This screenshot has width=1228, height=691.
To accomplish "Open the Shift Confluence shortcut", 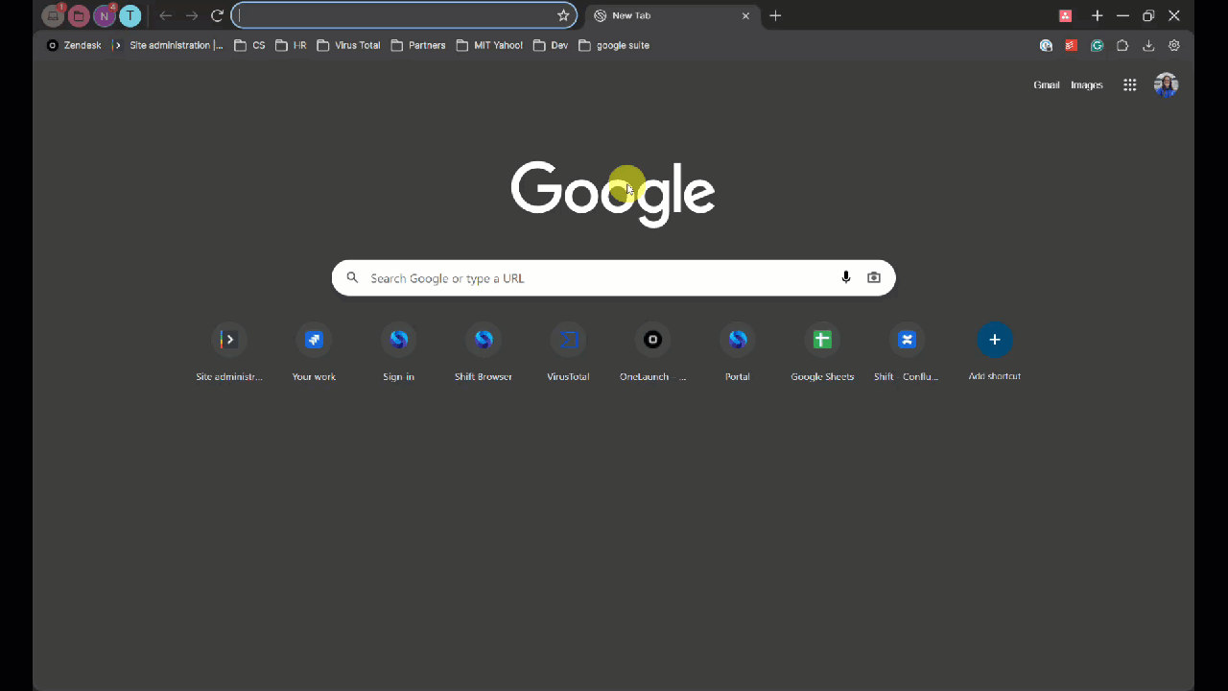I will 907,351.
